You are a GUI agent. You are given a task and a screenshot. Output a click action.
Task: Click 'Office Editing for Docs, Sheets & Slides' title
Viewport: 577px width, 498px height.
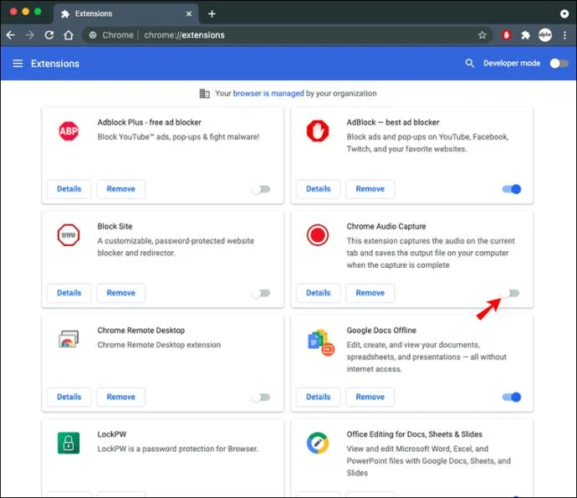(x=414, y=434)
